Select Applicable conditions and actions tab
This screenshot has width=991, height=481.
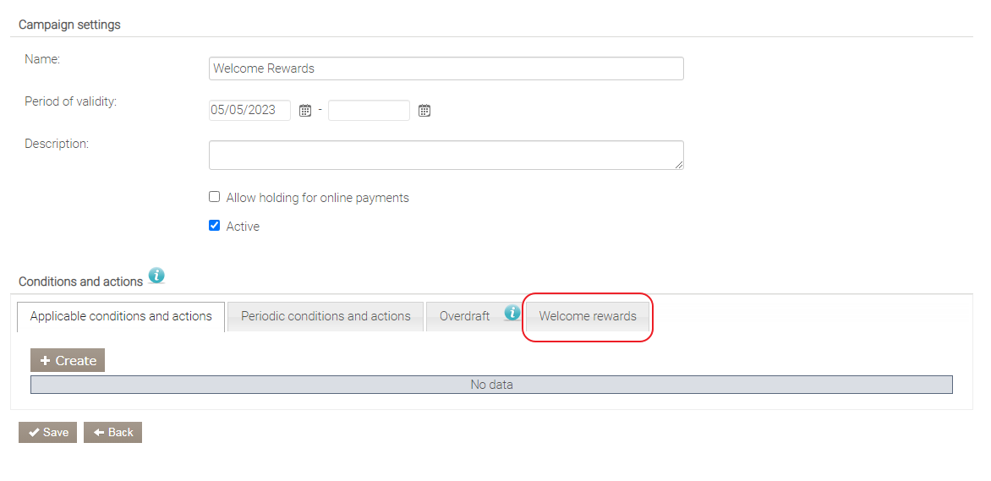121,316
